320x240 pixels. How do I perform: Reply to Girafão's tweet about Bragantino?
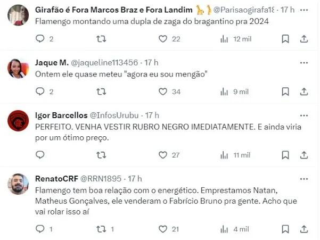click(40, 39)
